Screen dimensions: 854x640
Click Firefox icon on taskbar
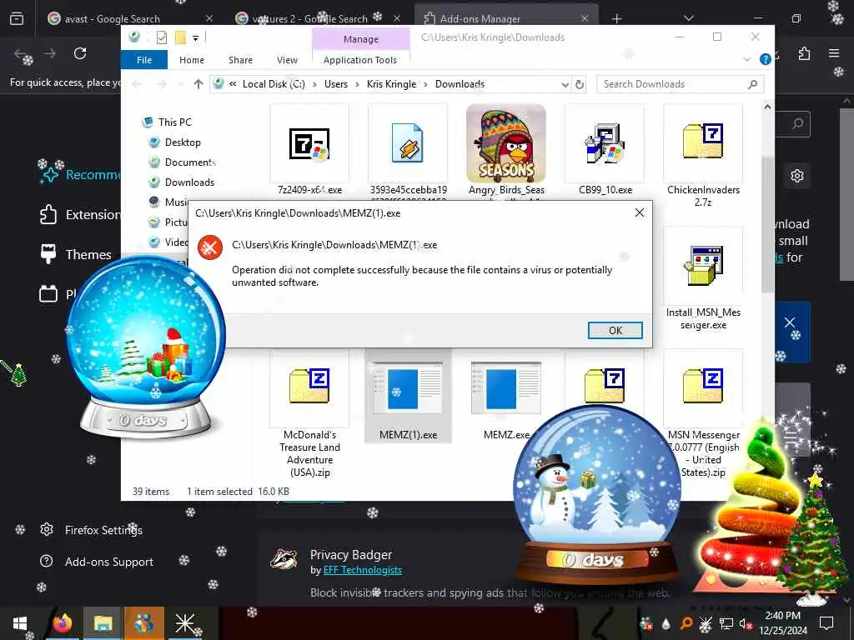[x=62, y=623]
